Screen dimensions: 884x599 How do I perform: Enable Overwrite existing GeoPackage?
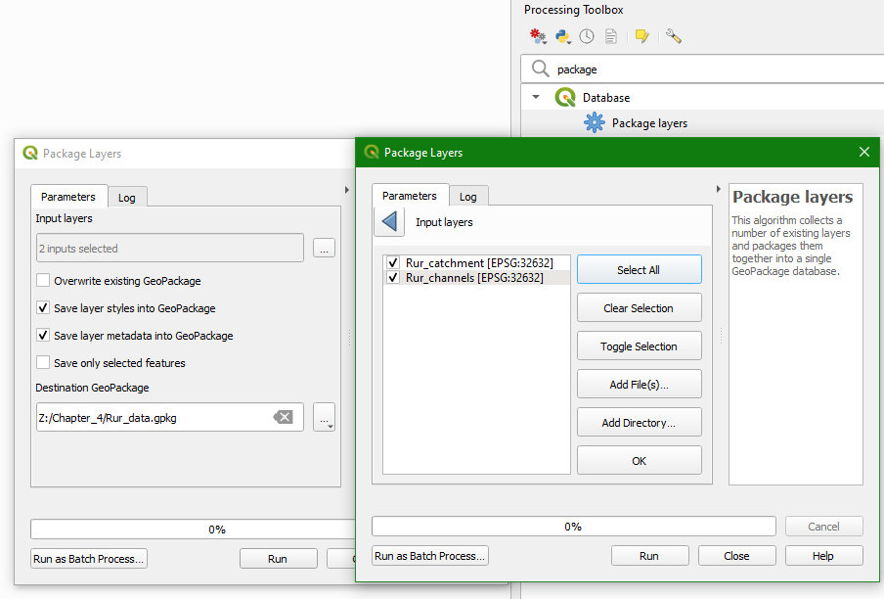point(43,280)
